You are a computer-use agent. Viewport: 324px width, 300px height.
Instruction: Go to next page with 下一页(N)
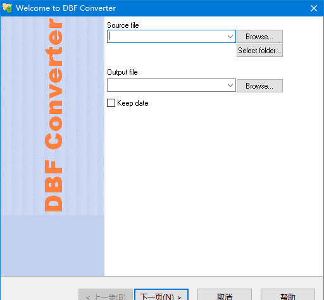(x=161, y=295)
